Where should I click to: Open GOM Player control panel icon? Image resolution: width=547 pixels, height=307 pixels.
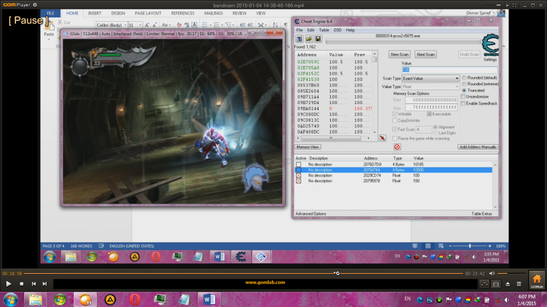[x=484, y=285]
